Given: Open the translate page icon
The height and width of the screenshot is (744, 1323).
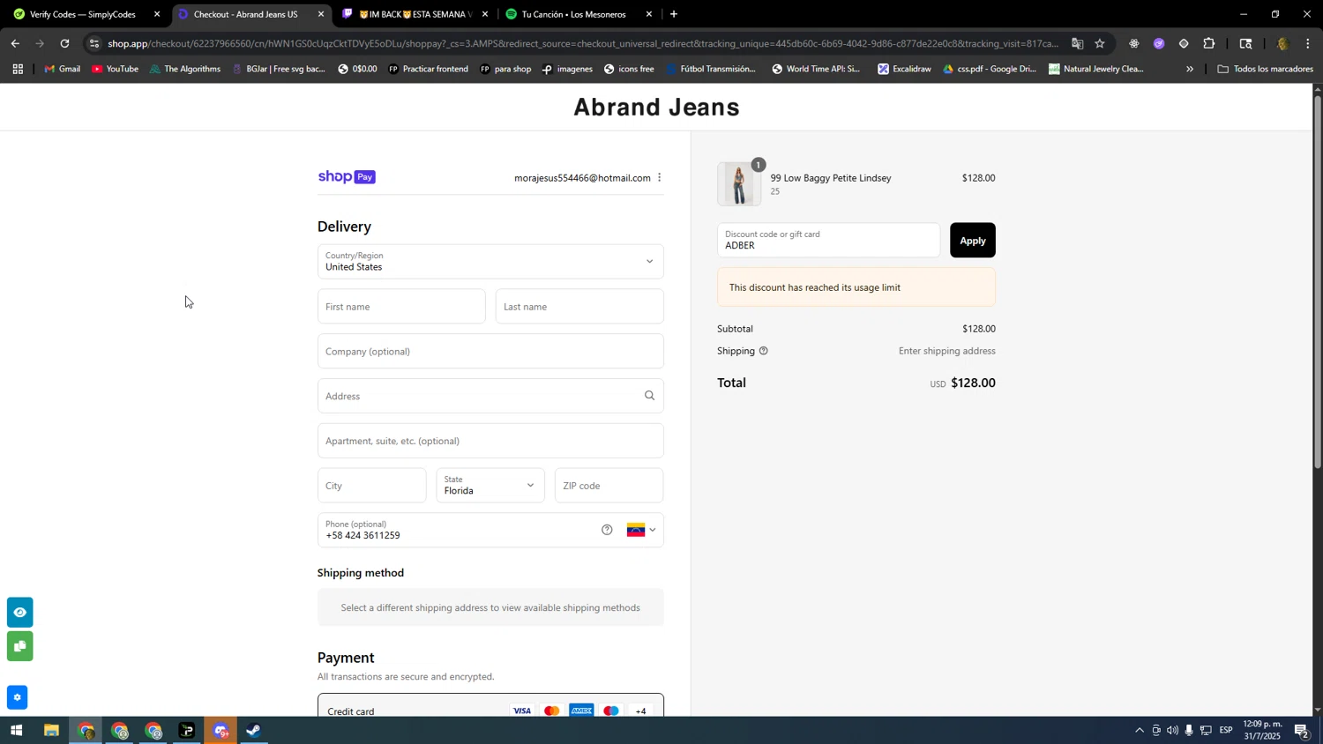Looking at the screenshot, I should (x=1077, y=43).
